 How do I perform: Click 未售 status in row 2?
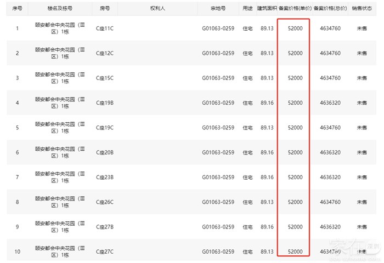point(362,53)
